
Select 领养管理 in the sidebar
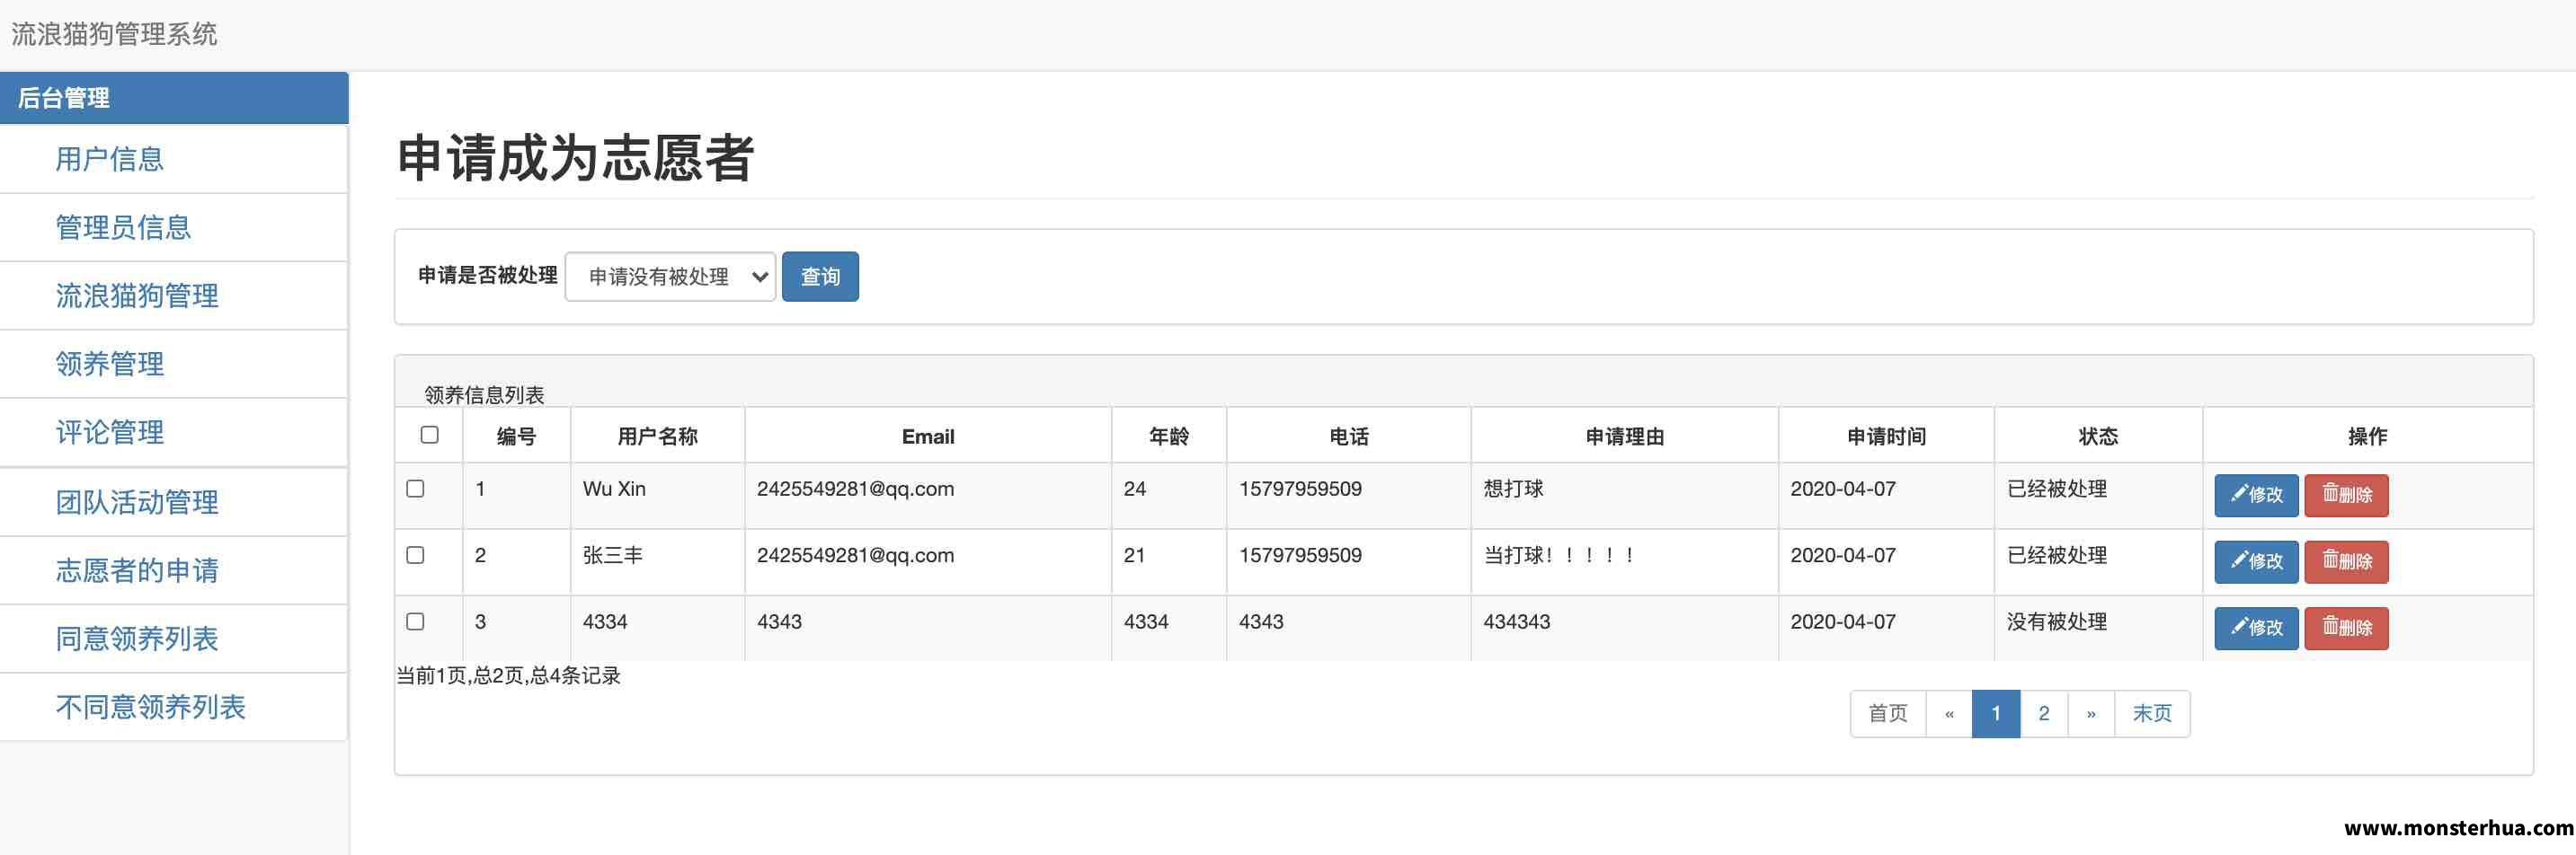coord(174,365)
